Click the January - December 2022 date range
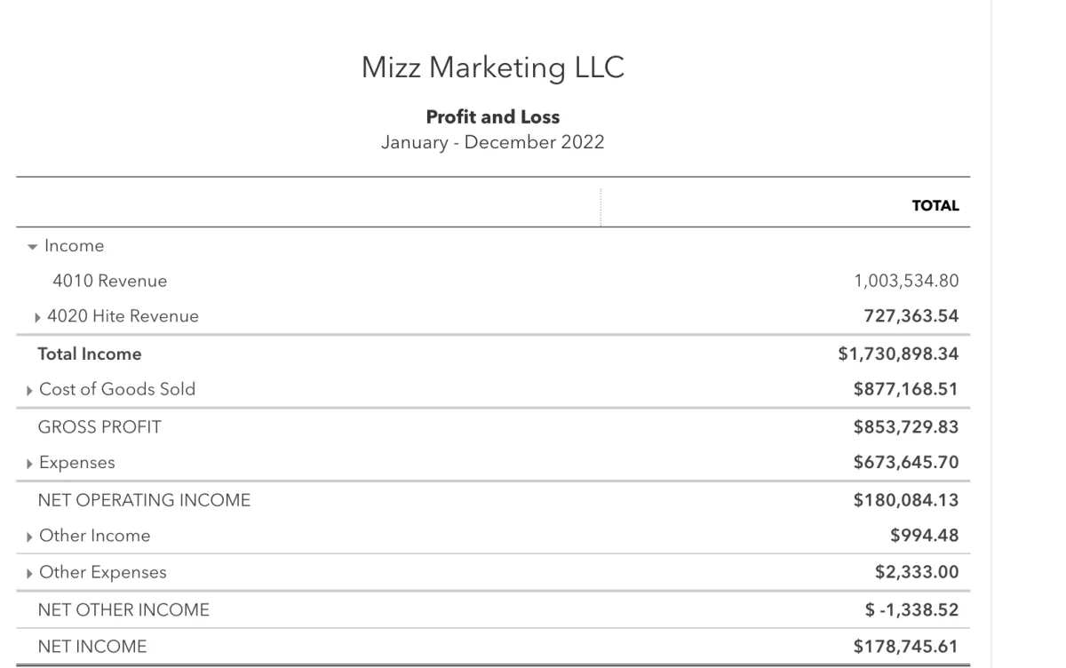The width and height of the screenshot is (1066, 668). coord(493,142)
